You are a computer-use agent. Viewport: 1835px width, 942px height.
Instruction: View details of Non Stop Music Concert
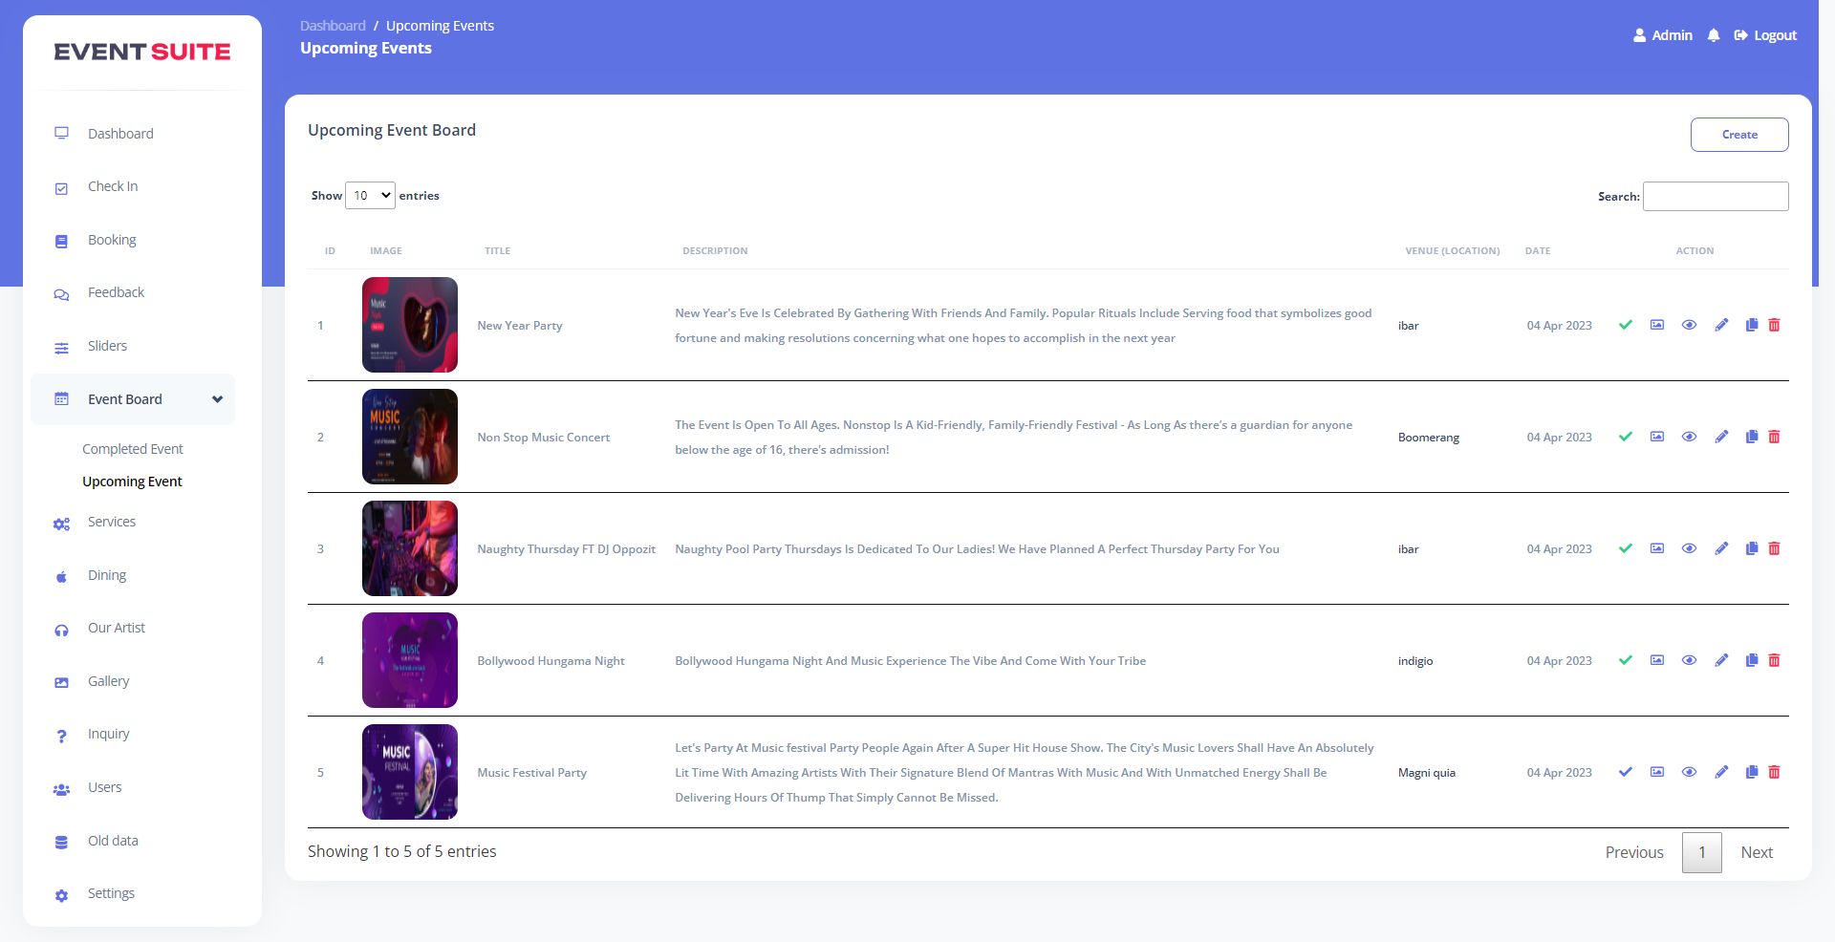coord(1689,437)
